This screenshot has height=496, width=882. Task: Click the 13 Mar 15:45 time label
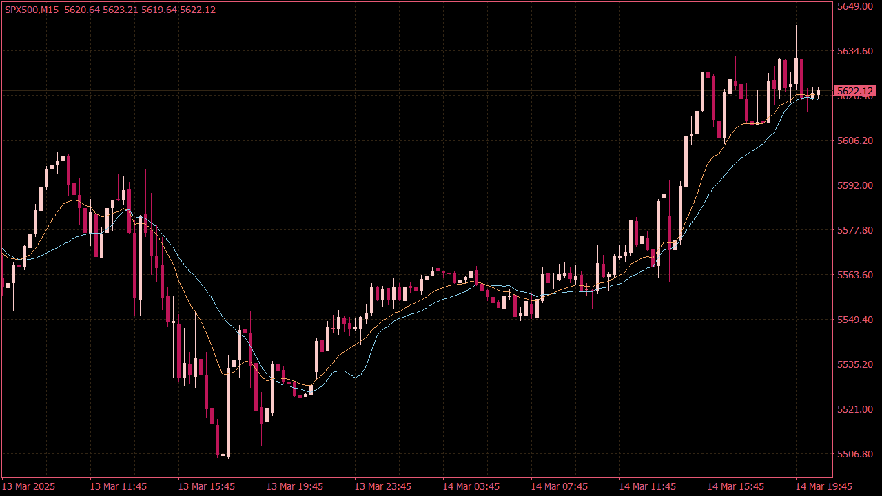tap(206, 486)
